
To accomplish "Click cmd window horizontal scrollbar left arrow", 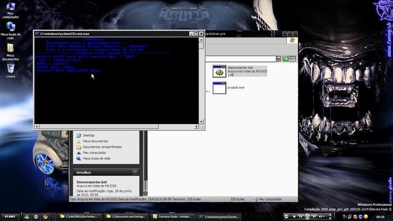I will [x=37, y=126].
